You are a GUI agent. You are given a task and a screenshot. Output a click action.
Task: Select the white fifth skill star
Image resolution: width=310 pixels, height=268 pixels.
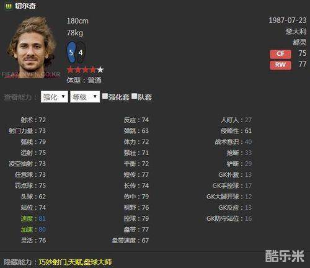pos(100,70)
